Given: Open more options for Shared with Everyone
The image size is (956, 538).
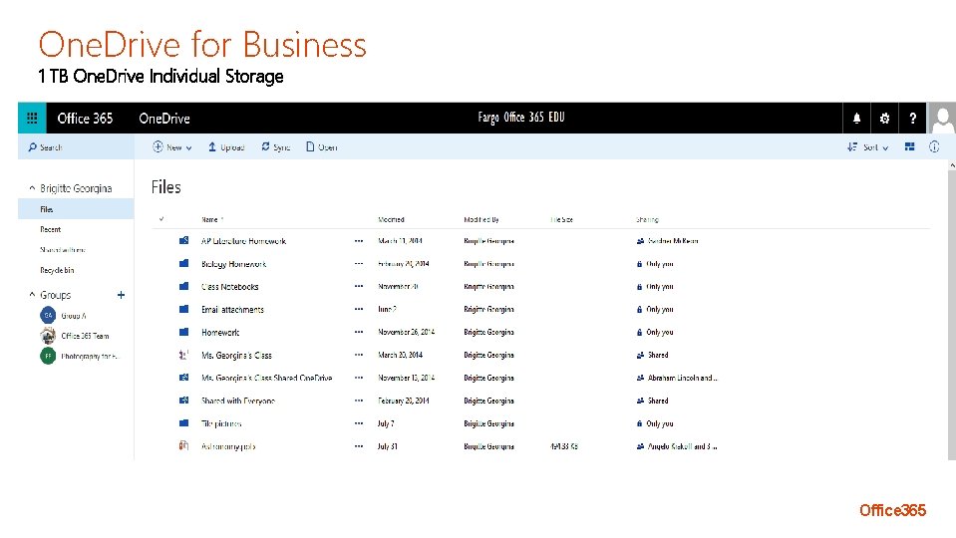Looking at the screenshot, I should click(359, 401).
